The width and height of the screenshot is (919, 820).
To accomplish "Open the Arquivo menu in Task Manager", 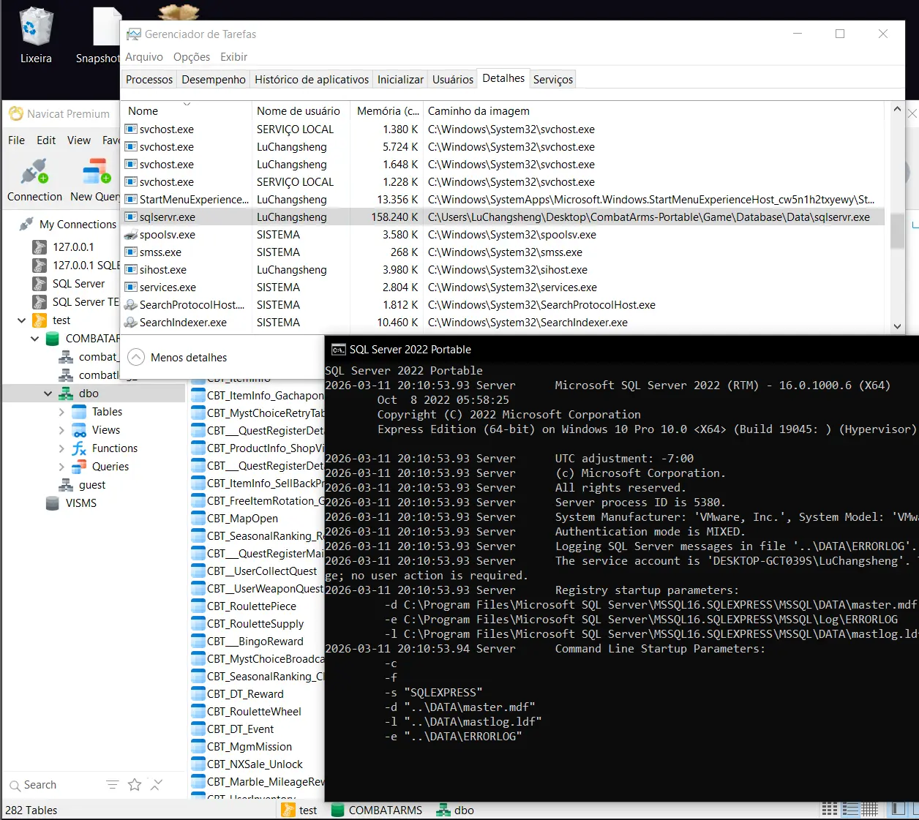I will [144, 57].
